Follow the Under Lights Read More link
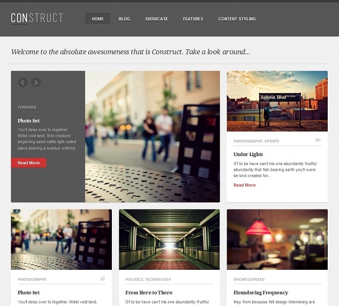The image size is (339, 306). (x=244, y=185)
